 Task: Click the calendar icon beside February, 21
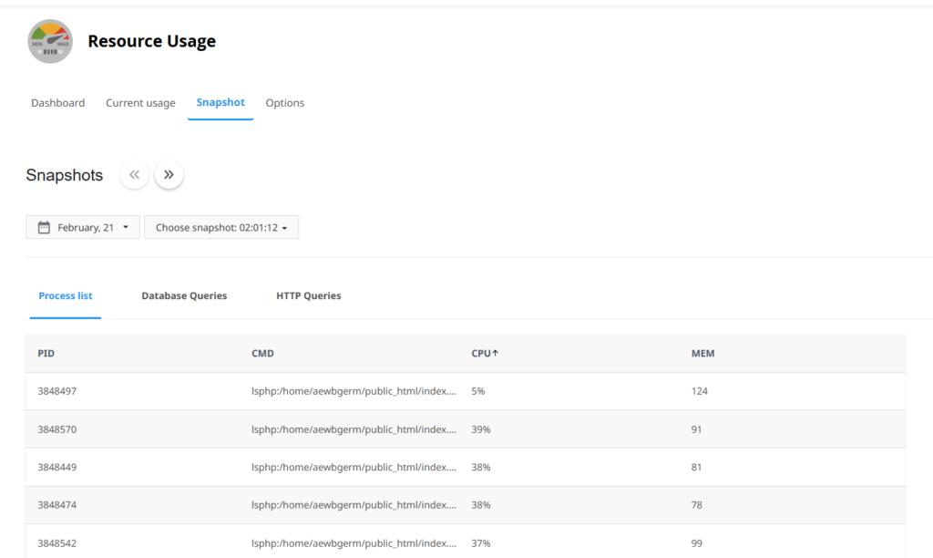pyautogui.click(x=44, y=228)
